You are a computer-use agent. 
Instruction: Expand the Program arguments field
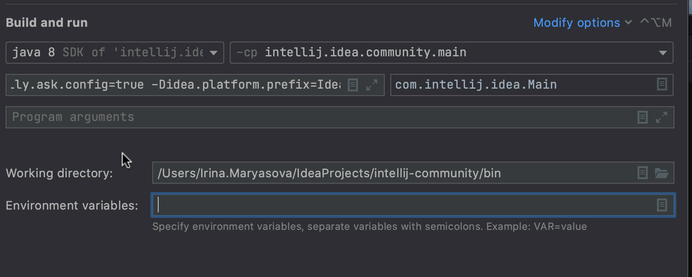click(662, 117)
